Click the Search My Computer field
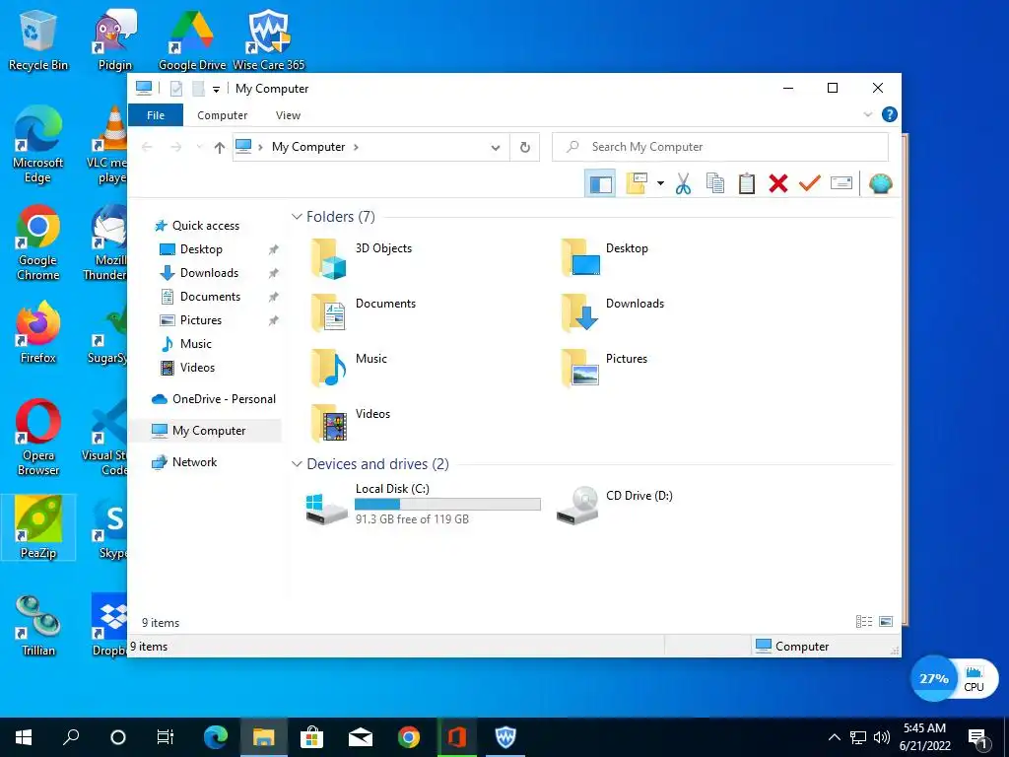 click(720, 147)
